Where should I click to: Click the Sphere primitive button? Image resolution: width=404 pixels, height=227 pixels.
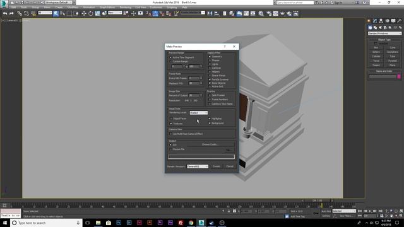tap(376, 52)
